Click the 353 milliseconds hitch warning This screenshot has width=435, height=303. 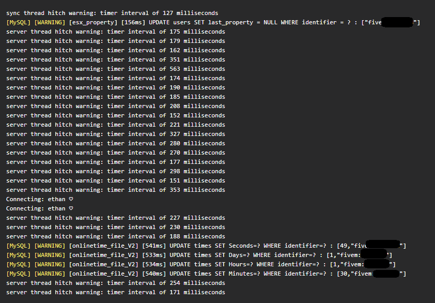click(115, 190)
